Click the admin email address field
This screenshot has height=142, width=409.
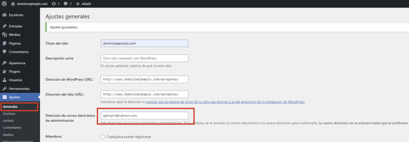(x=145, y=115)
